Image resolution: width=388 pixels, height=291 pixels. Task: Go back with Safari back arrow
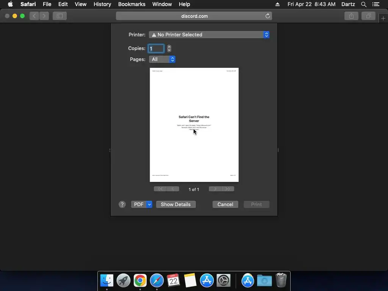point(34,16)
